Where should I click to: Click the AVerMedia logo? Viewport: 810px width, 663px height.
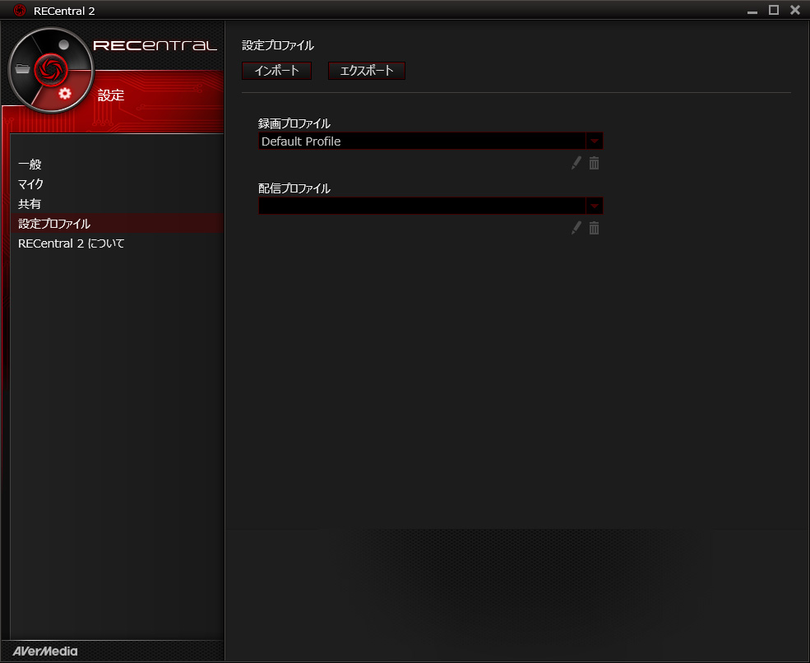coord(45,651)
